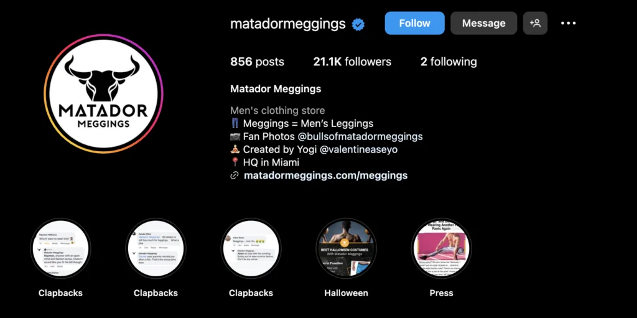Click the camera emoji beside Fan Photos

point(235,136)
